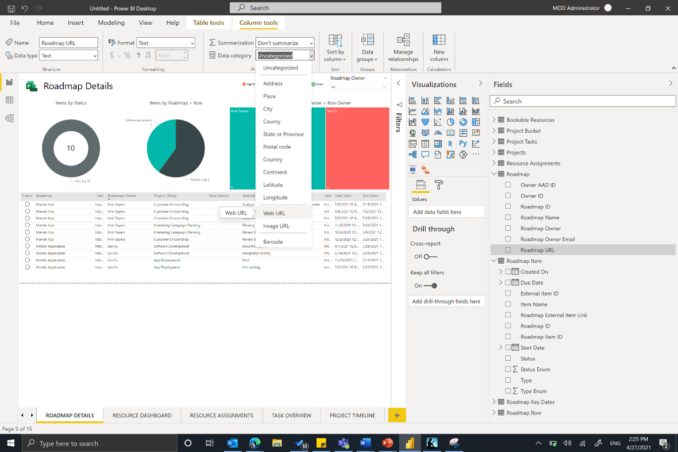This screenshot has height=452, width=678.
Task: Select the card visual with 123
Action: [451, 133]
